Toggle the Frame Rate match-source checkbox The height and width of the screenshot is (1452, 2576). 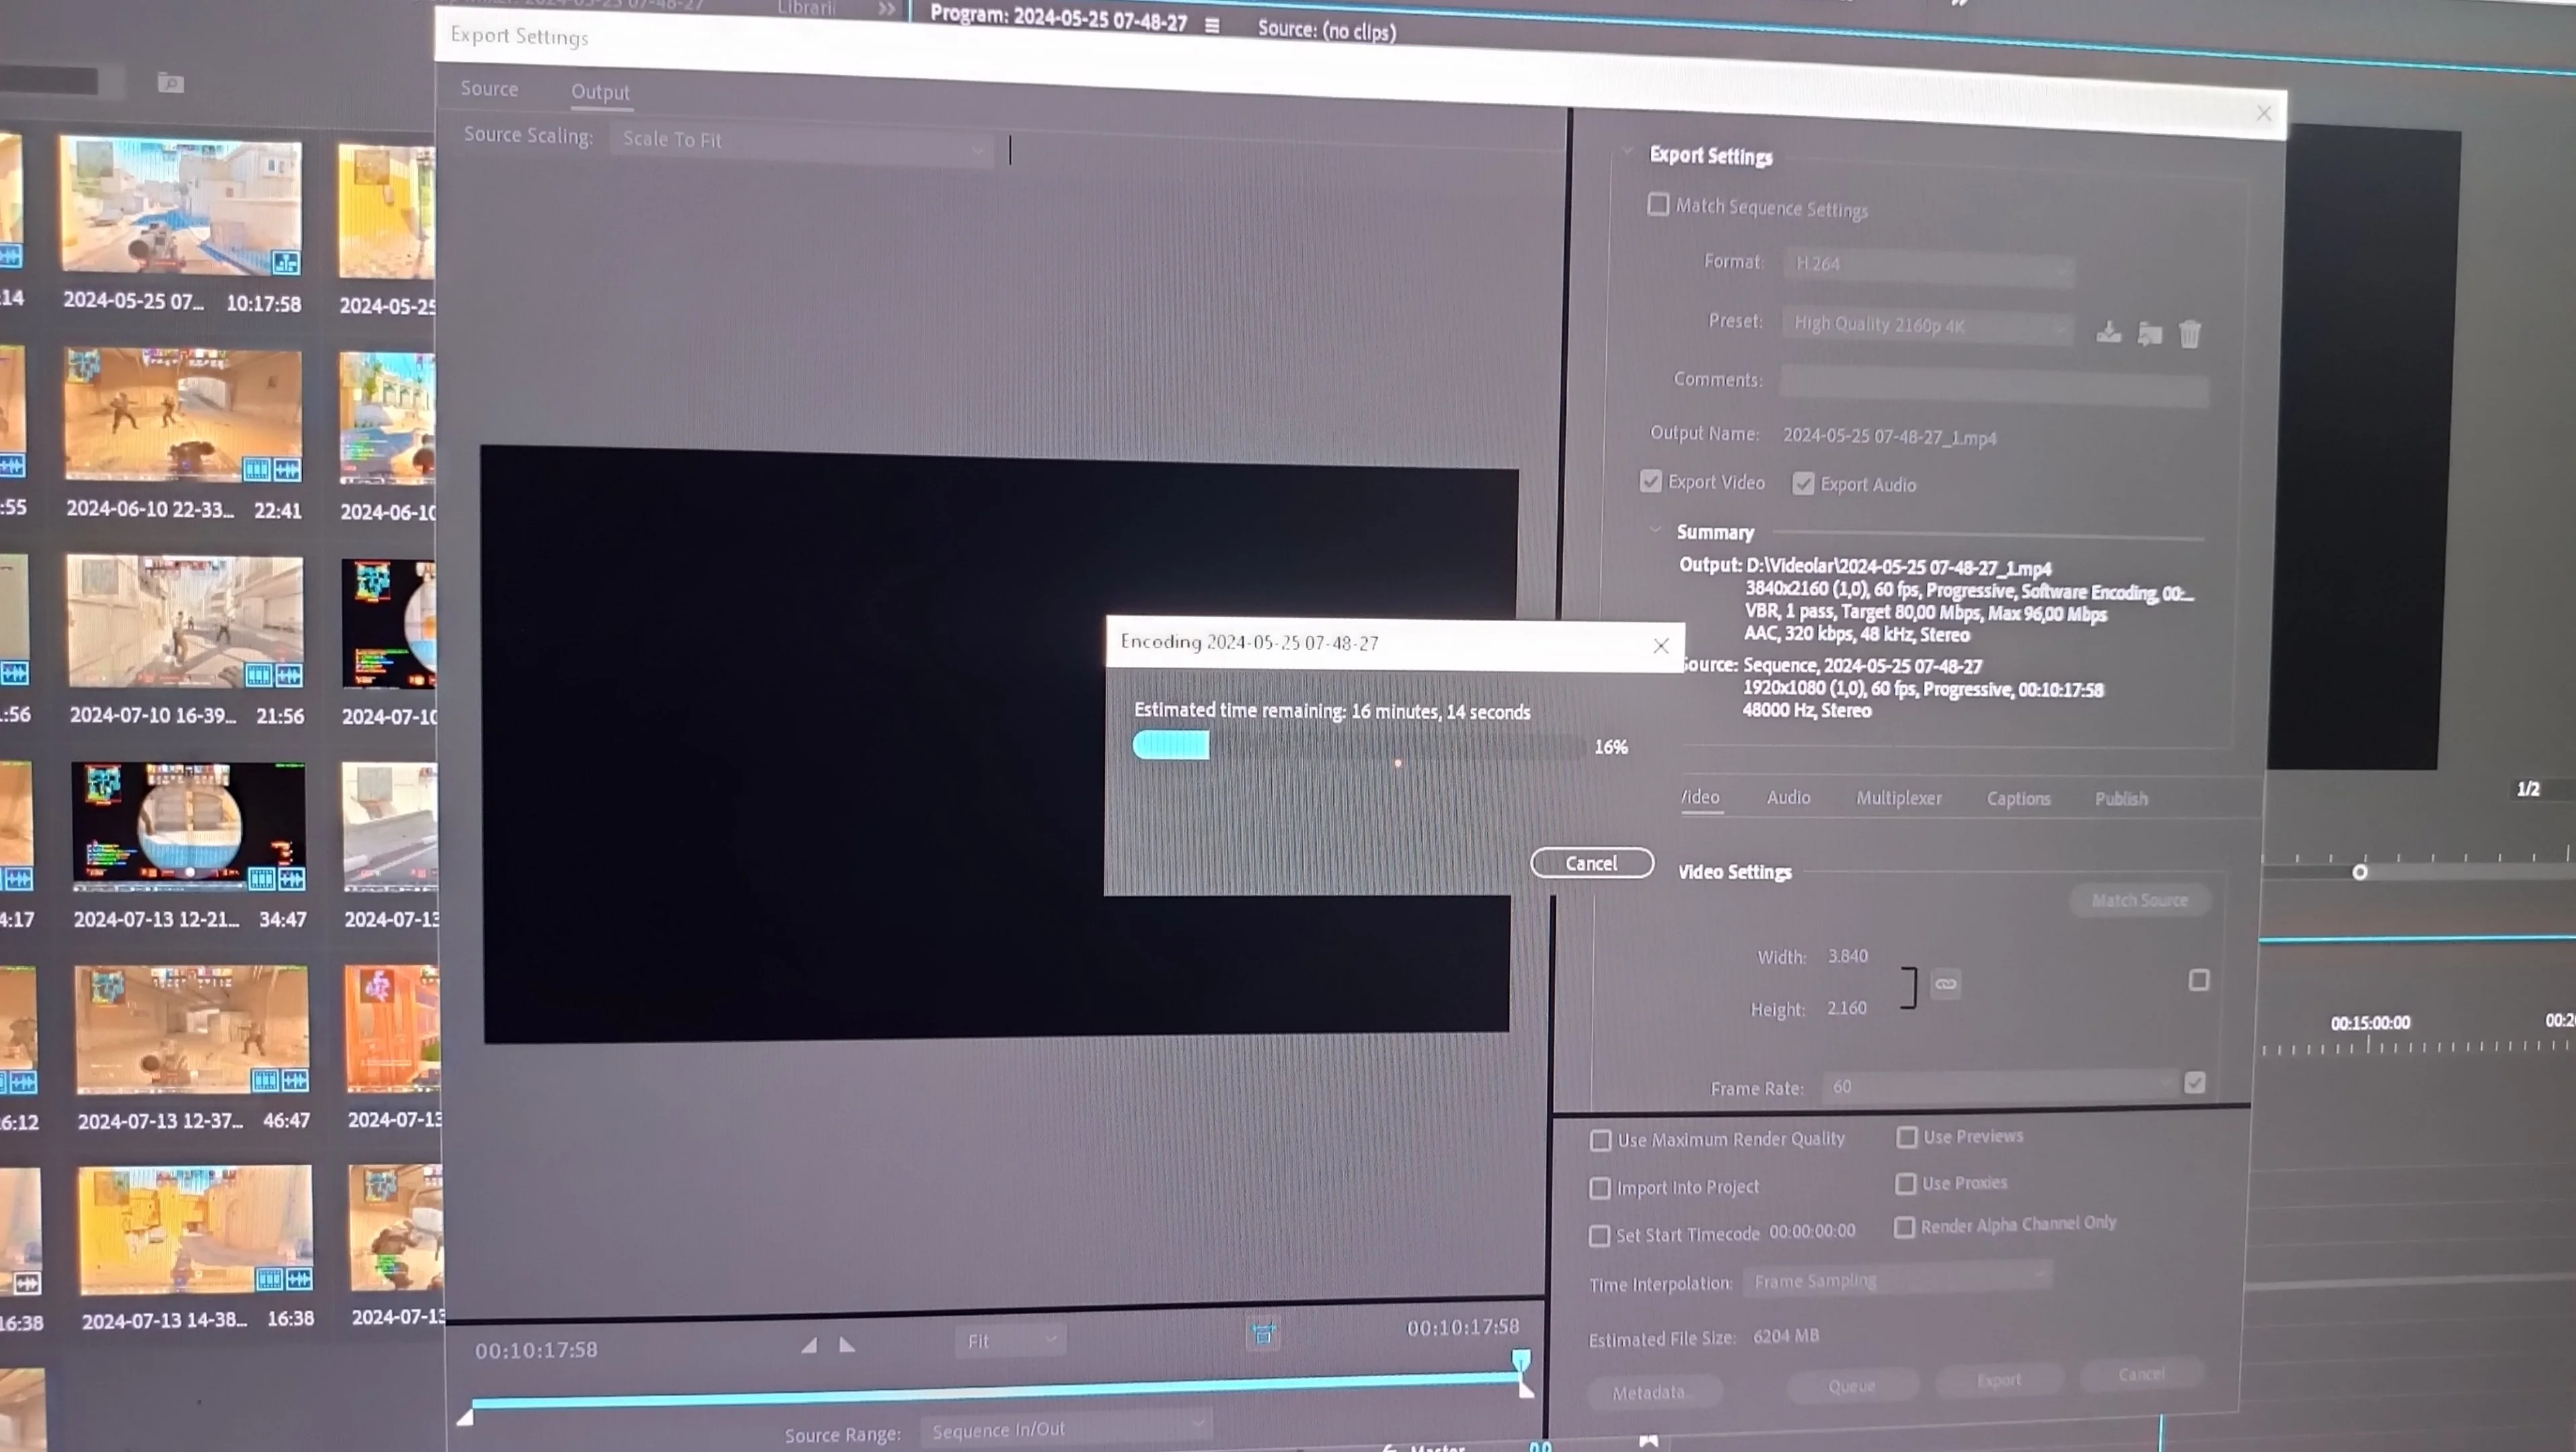[x=2195, y=1082]
